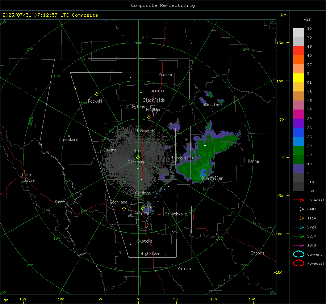Pick the light gray 70-80 dBZ swatch
This screenshot has height=304, width=326.
[x=298, y=33]
